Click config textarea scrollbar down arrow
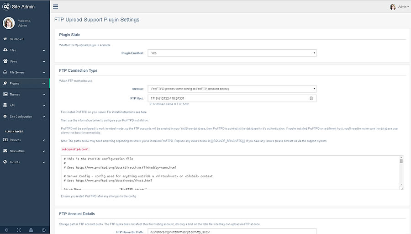 (x=401, y=184)
